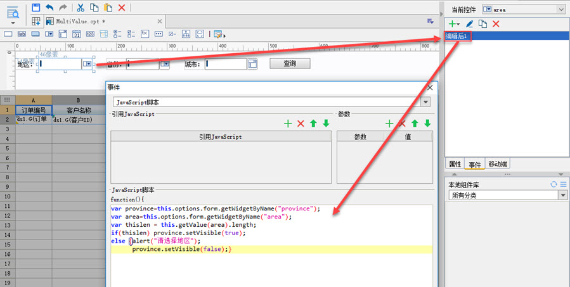Remove a referenced JavaScript entry with red X
Image resolution: width=570 pixels, height=287 pixels.
[x=301, y=124]
